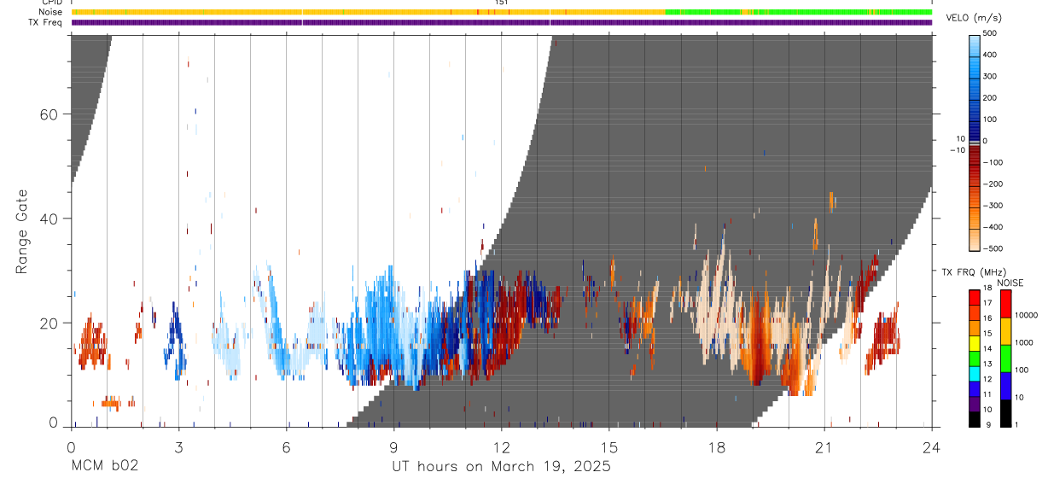Click the blue swatch in NOISE legend
1048x484 pixels.
point(1005,385)
